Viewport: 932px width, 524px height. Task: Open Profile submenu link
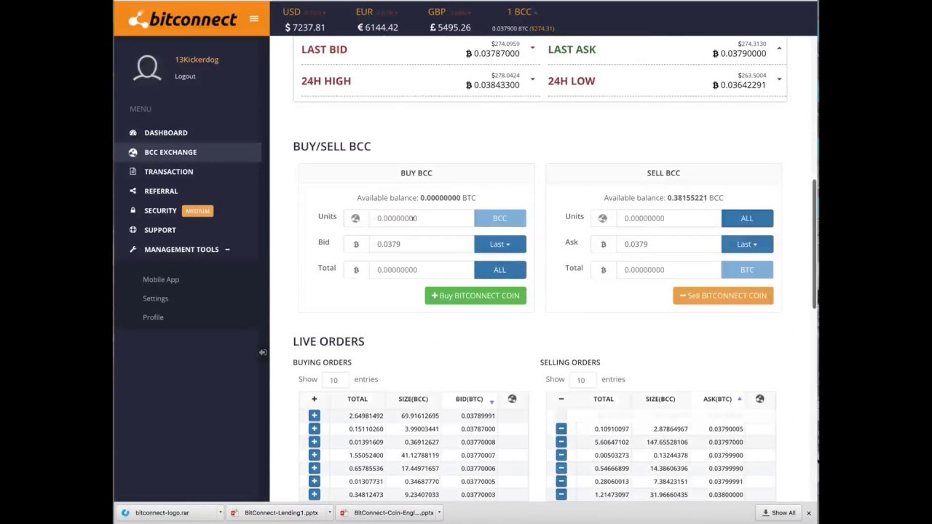[x=153, y=317]
